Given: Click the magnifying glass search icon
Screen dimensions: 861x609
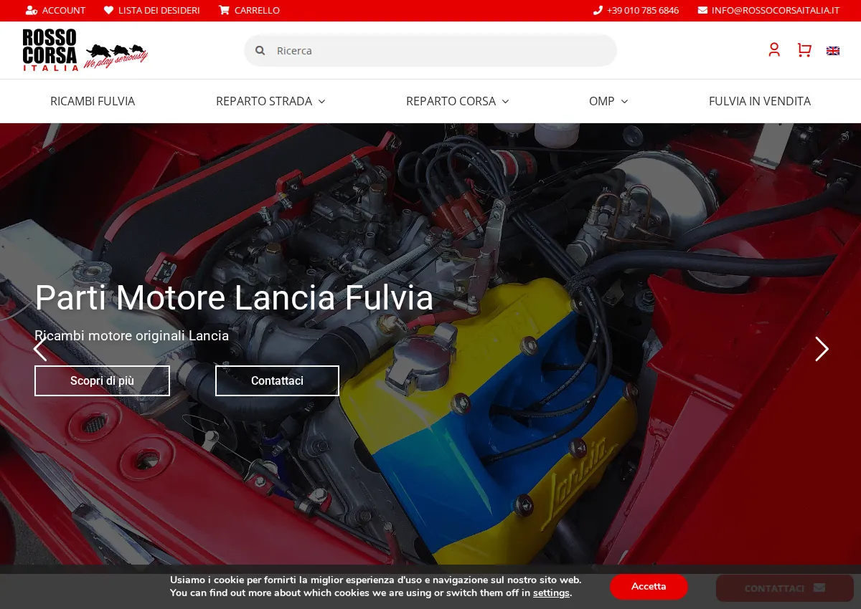Looking at the screenshot, I should pos(260,51).
